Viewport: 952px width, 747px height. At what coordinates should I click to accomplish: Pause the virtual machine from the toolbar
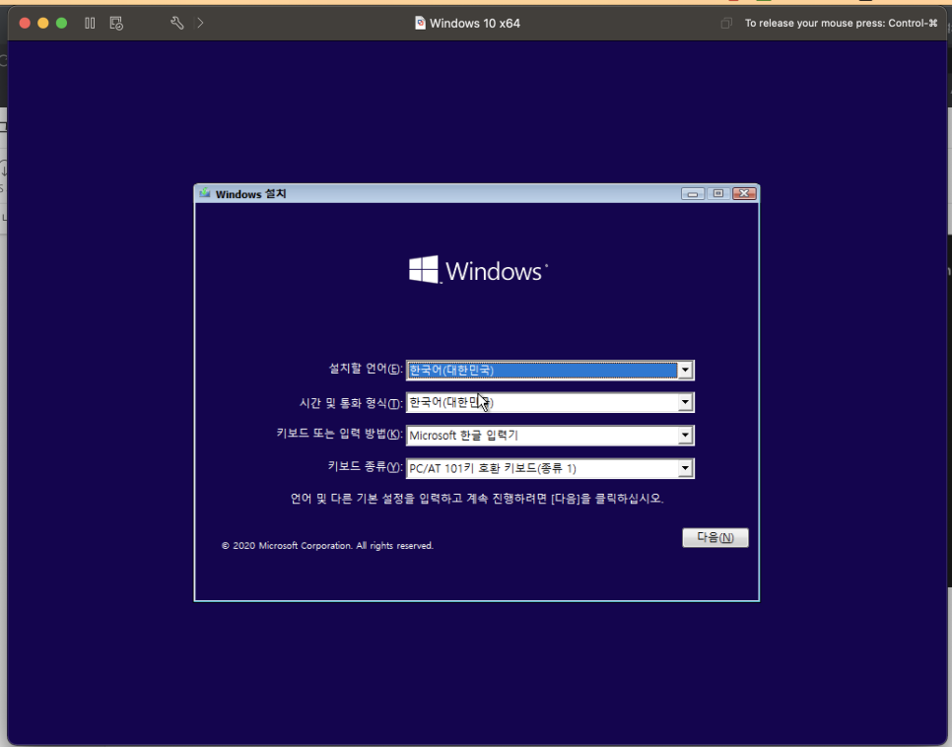coord(90,23)
